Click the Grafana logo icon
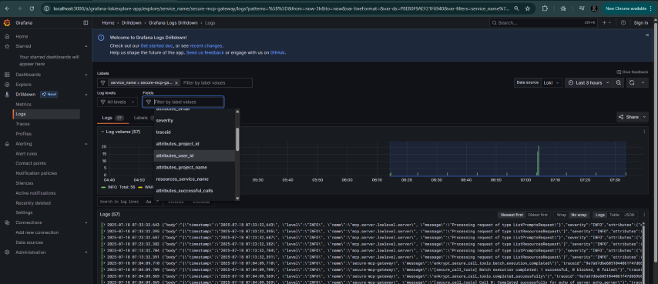This screenshot has height=284, width=658. [7, 22]
